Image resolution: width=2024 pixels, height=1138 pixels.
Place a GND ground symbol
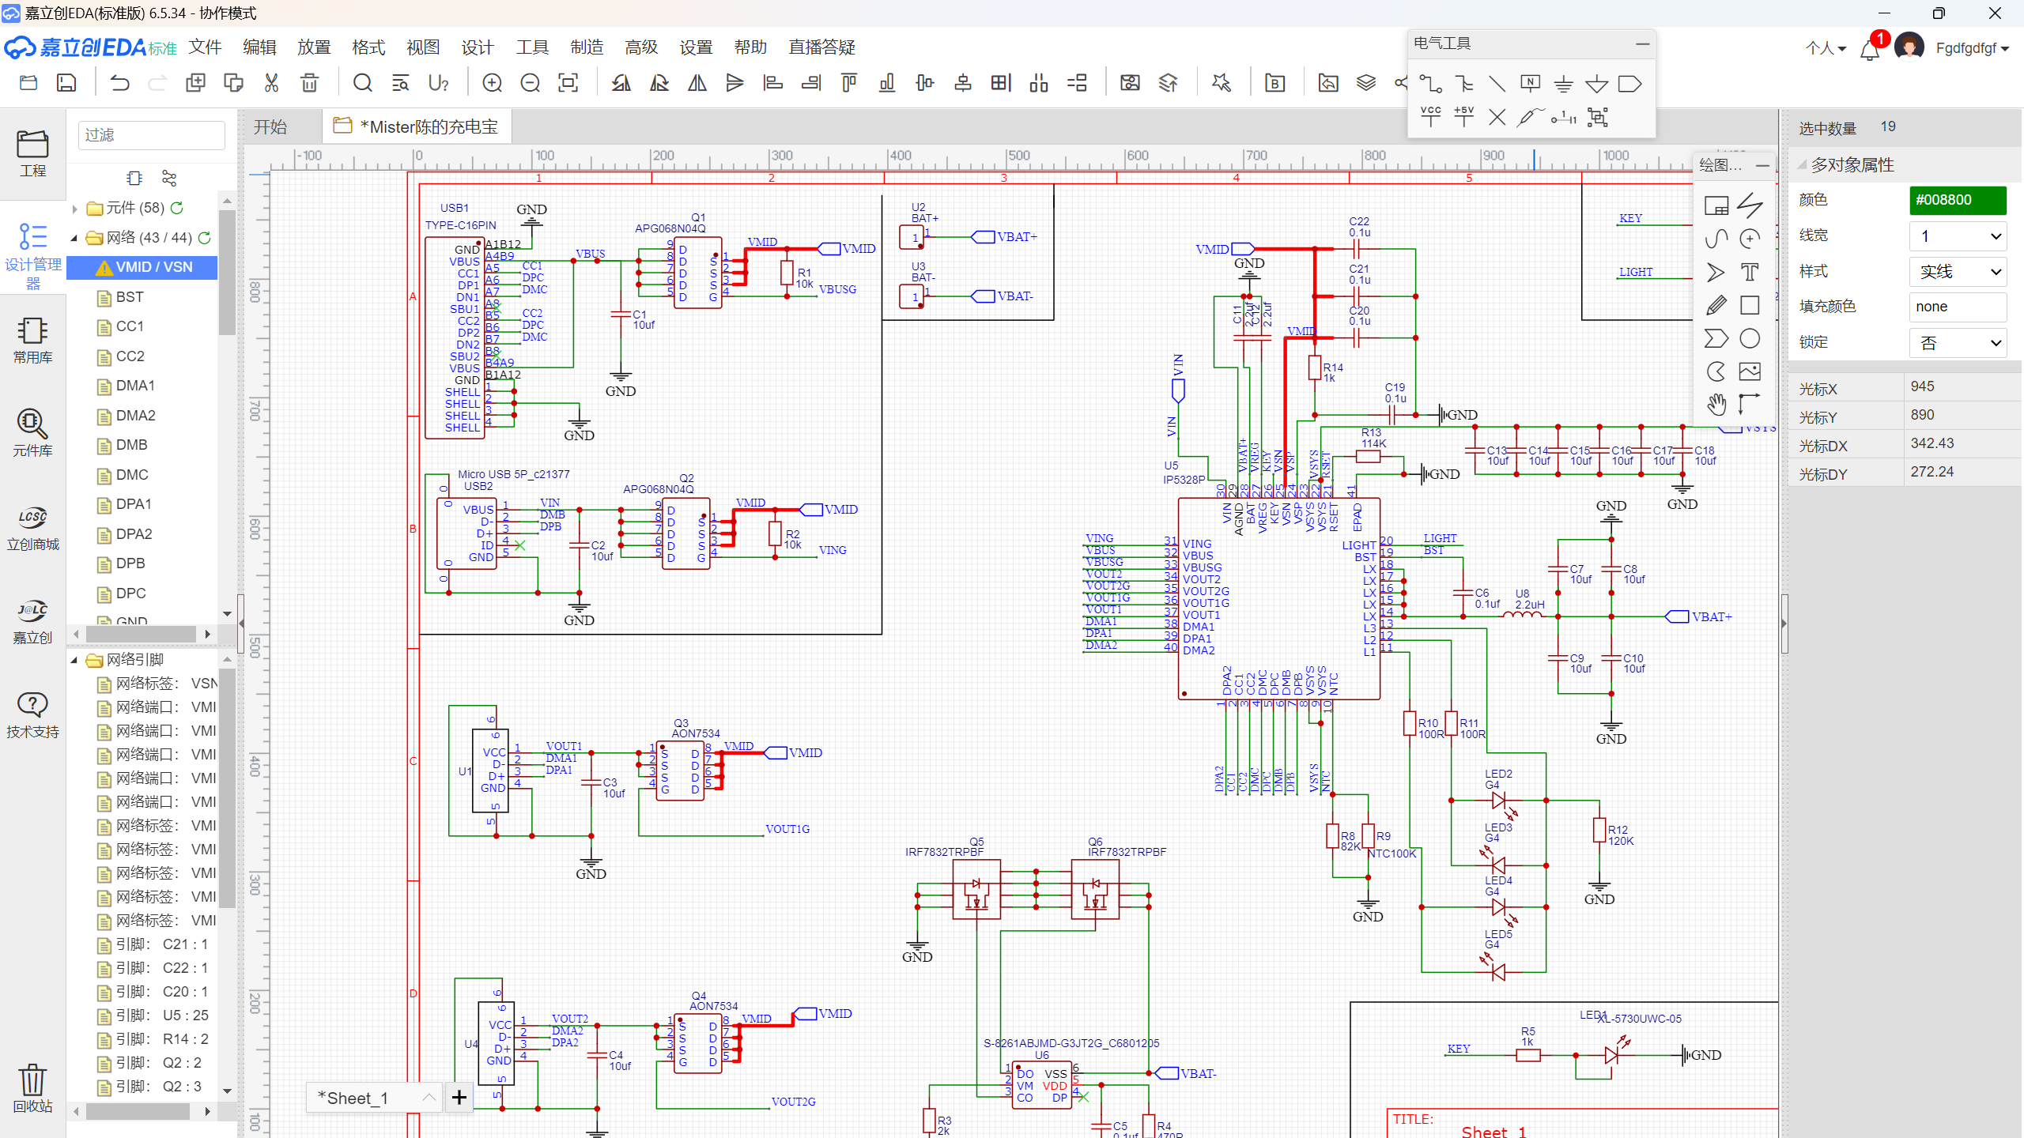(1563, 84)
